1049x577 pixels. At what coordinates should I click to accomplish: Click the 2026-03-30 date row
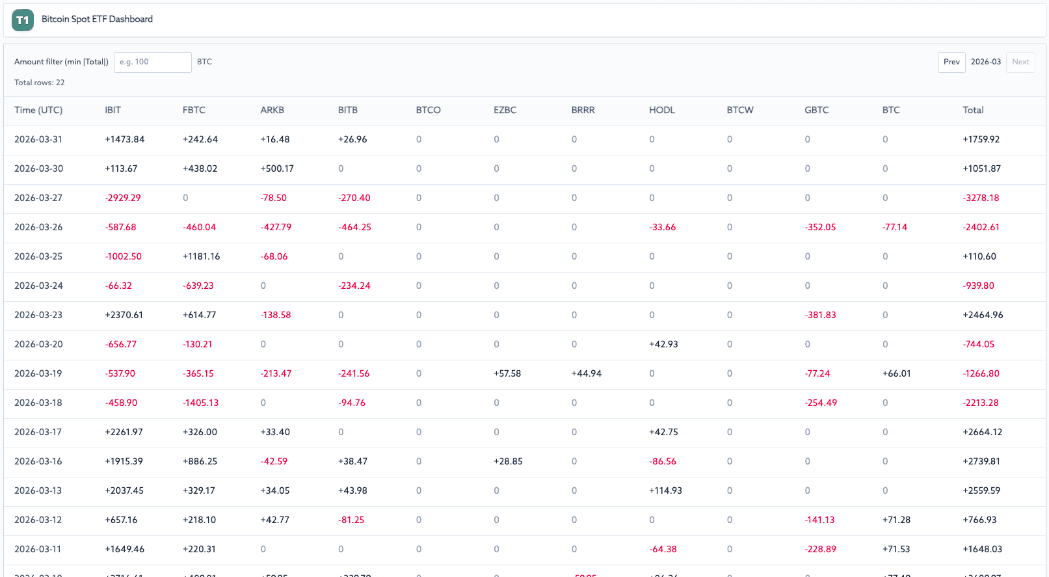[x=524, y=169]
